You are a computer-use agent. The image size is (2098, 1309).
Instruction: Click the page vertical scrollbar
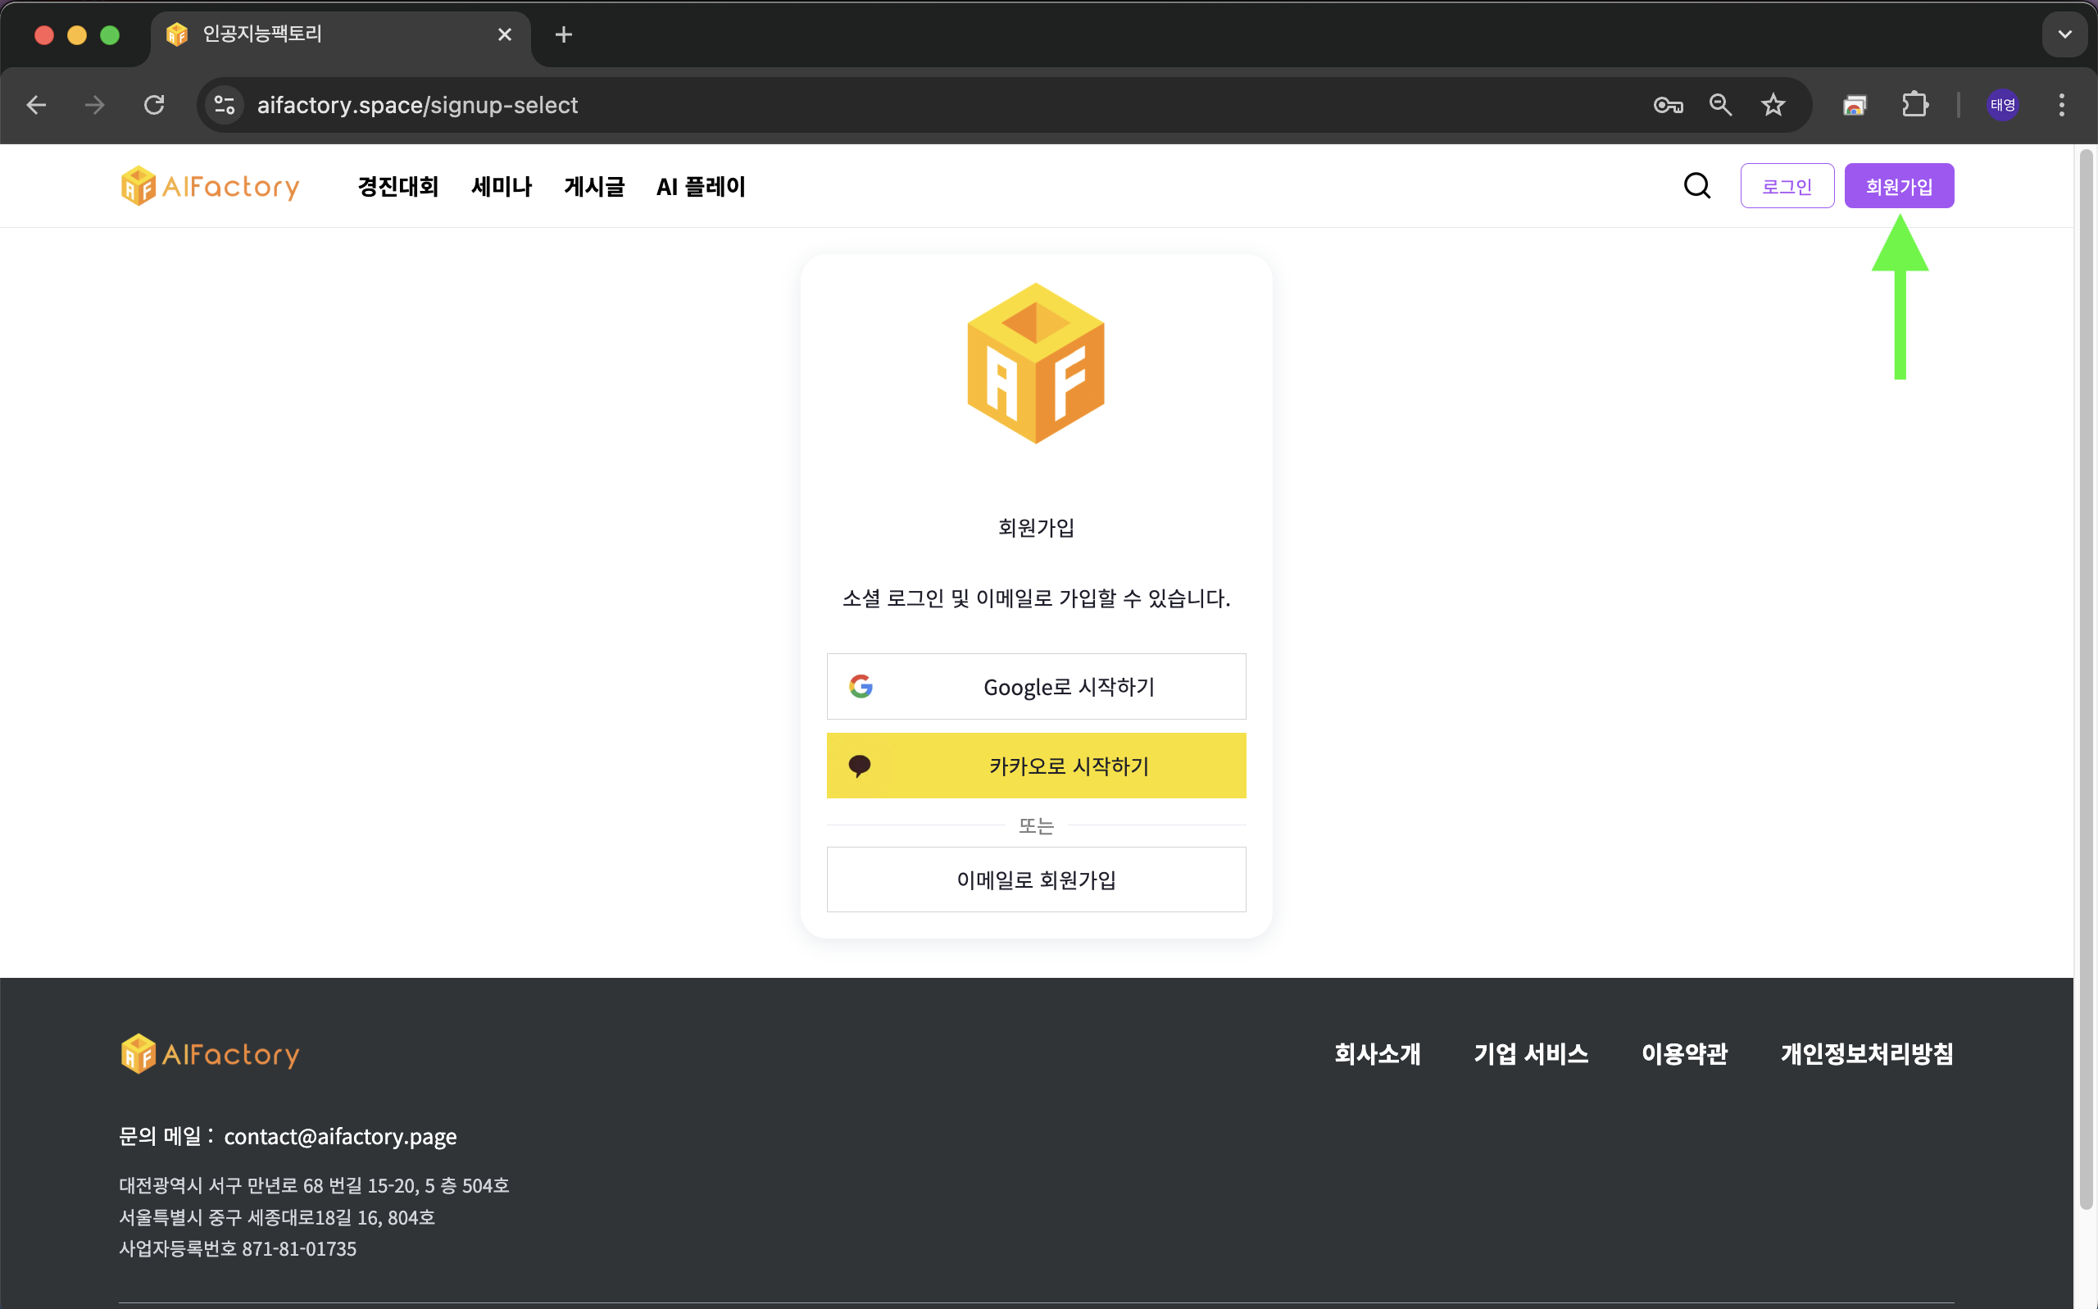2086,679
